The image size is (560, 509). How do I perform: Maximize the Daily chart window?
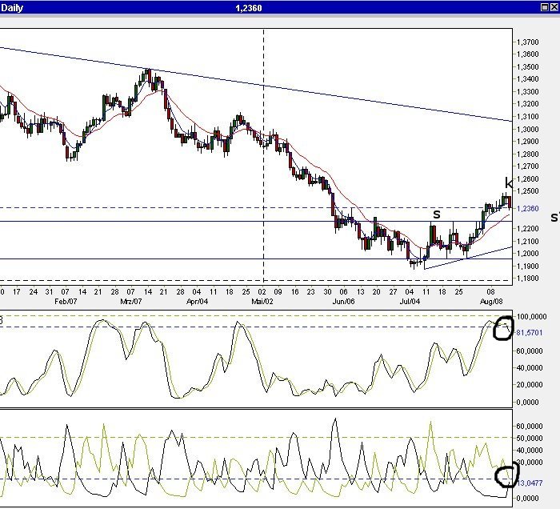545,7
